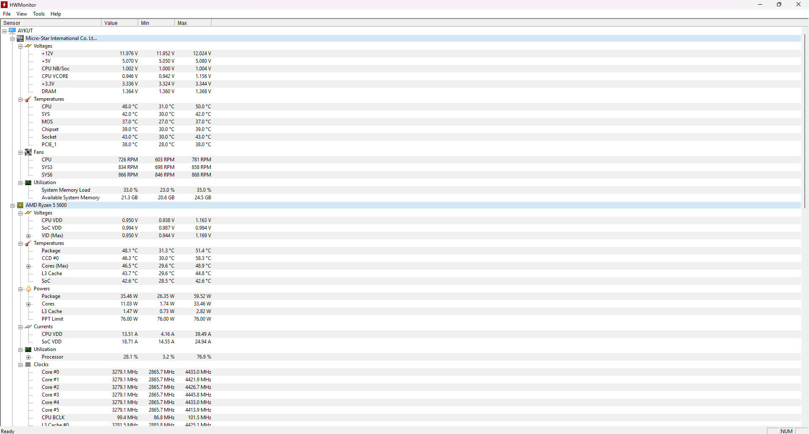Open the Help menu
The height and width of the screenshot is (434, 809).
click(x=56, y=14)
